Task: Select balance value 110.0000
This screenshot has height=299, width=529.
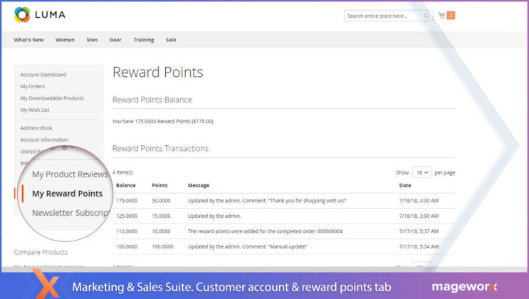Action: (x=127, y=231)
